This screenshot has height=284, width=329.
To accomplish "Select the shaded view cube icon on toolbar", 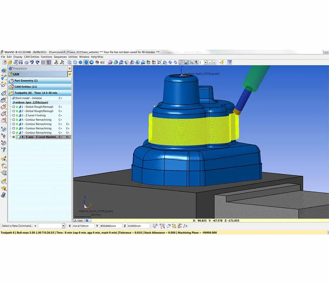I will click(86, 62).
